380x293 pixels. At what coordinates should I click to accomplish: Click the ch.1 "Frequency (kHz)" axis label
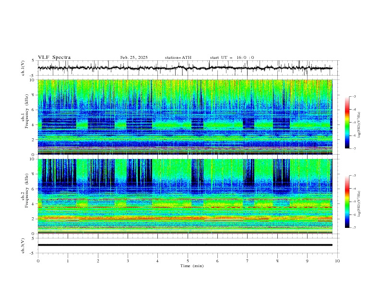26,112
